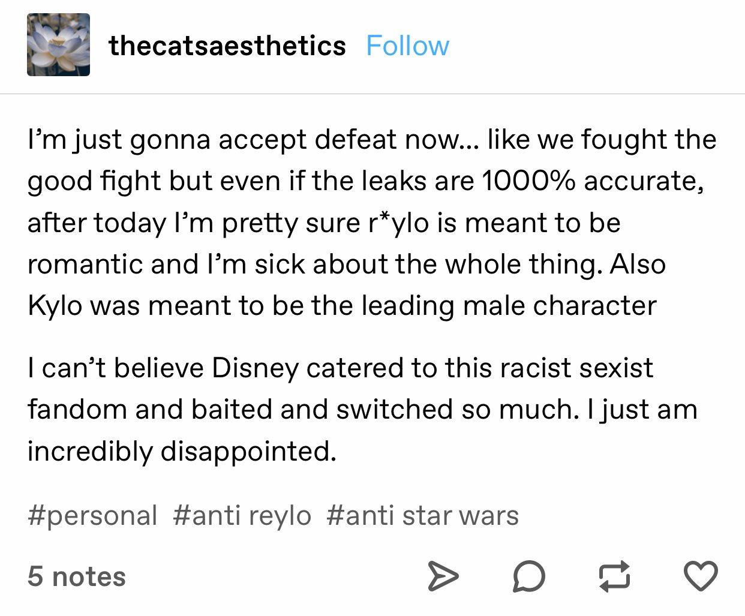745x616 pixels.
Task: Click the first paragraph beginning "I'm just gonna"
Action: pyautogui.click(x=372, y=223)
